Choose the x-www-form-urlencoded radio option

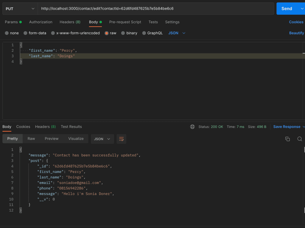(x=53, y=33)
